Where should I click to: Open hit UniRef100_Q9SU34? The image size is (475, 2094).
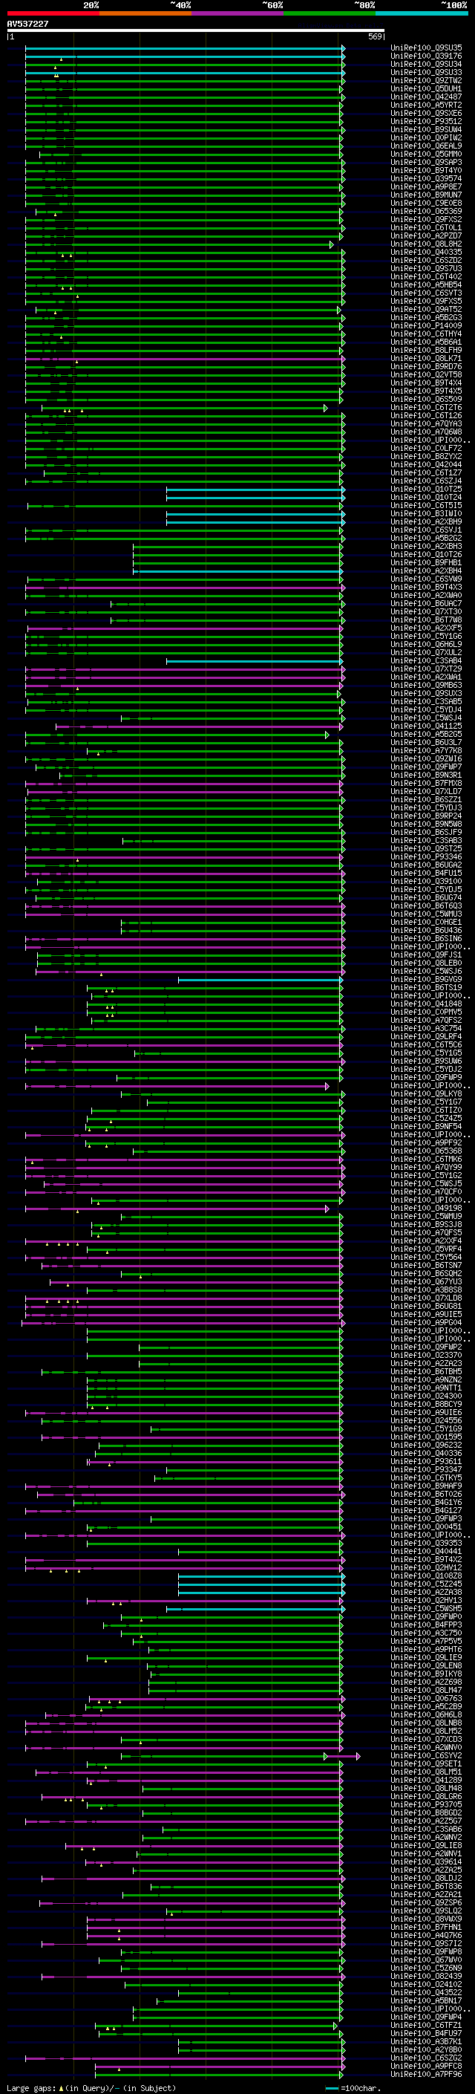[426, 64]
